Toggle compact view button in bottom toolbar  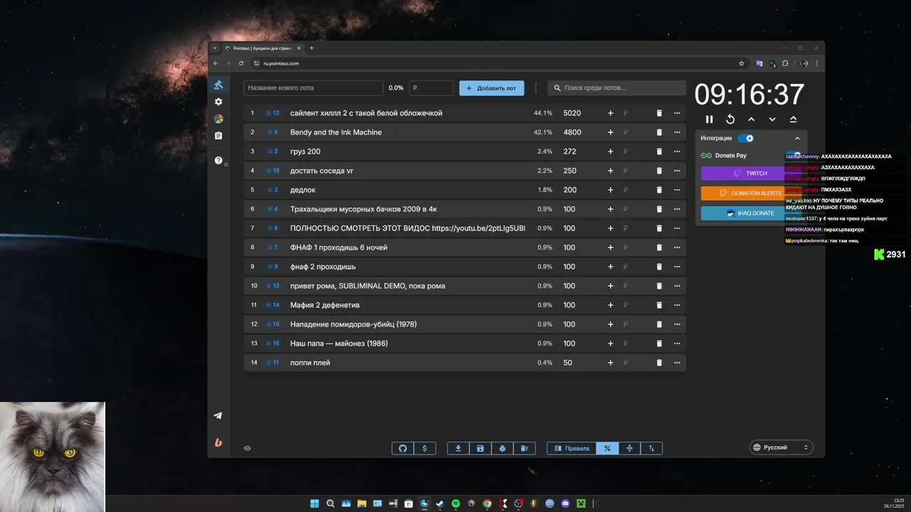click(629, 448)
